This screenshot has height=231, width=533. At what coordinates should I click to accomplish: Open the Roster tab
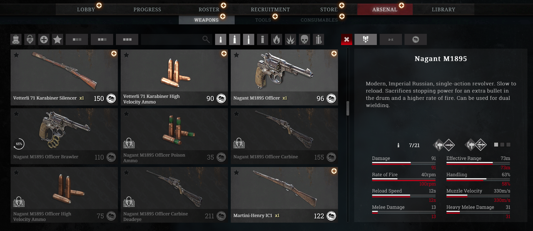(209, 9)
